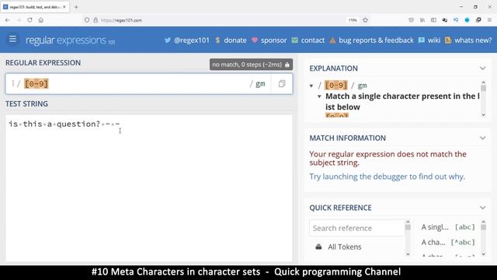Close the regex101 browser tab
Image resolution: width=497 pixels, height=280 pixels.
pyautogui.click(x=64, y=7)
